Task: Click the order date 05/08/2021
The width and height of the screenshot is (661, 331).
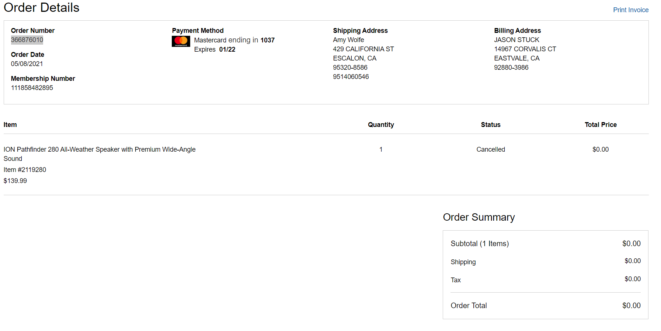Action: [27, 64]
